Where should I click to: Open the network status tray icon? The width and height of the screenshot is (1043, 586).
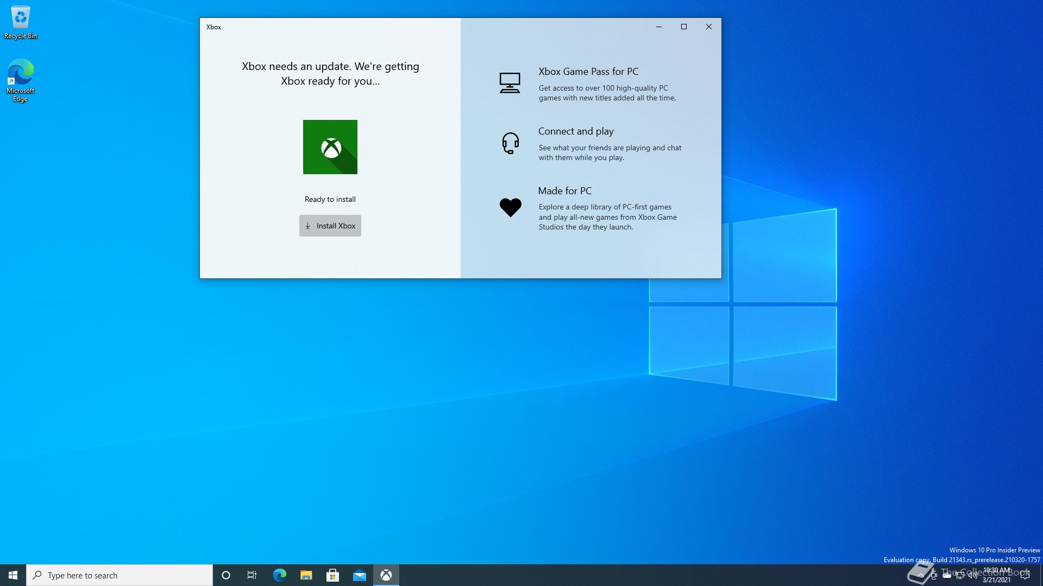pyautogui.click(x=960, y=575)
